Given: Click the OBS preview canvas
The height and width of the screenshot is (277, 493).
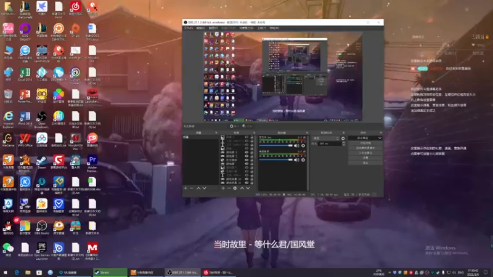Looking at the screenshot, I should coord(283,76).
